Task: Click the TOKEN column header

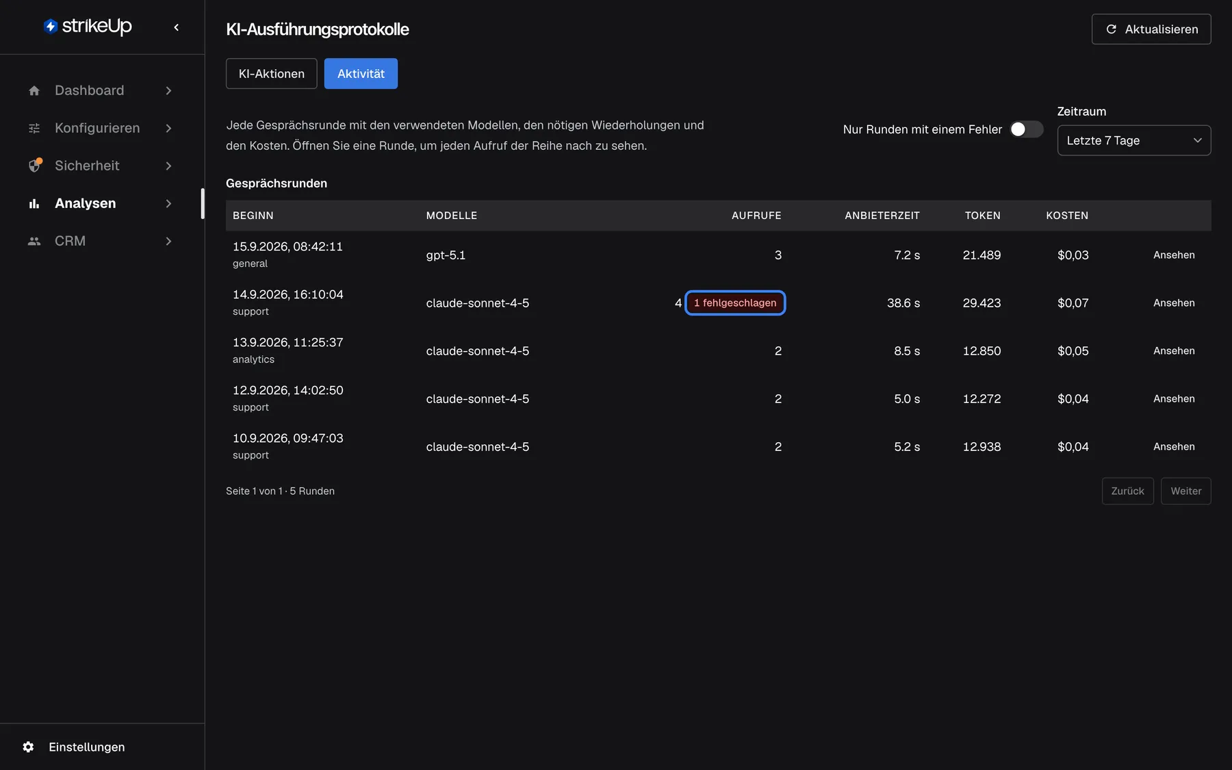Action: (982, 216)
